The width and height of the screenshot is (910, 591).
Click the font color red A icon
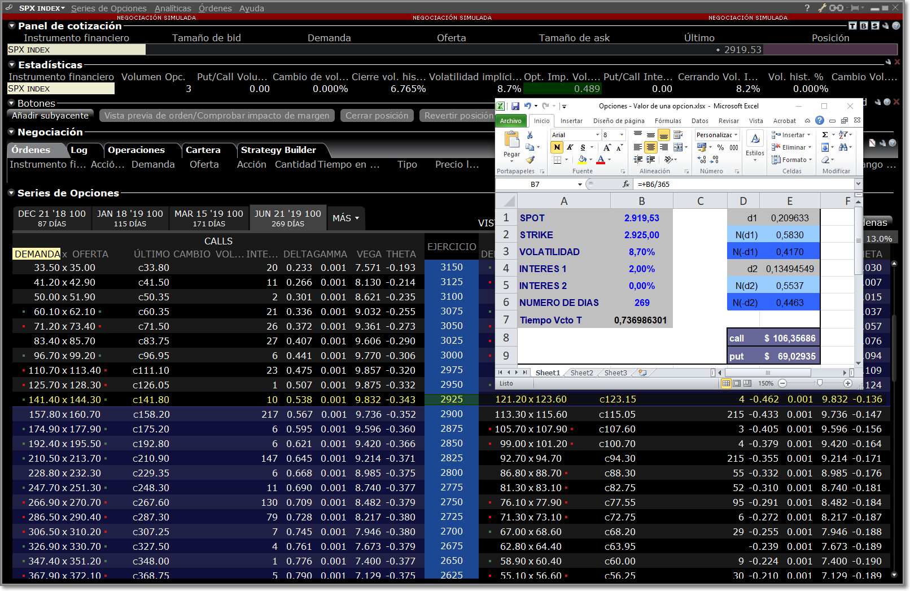[601, 160]
